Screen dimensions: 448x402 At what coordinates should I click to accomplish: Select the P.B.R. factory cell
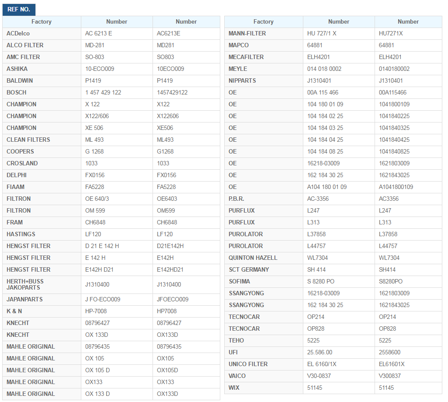(264, 199)
